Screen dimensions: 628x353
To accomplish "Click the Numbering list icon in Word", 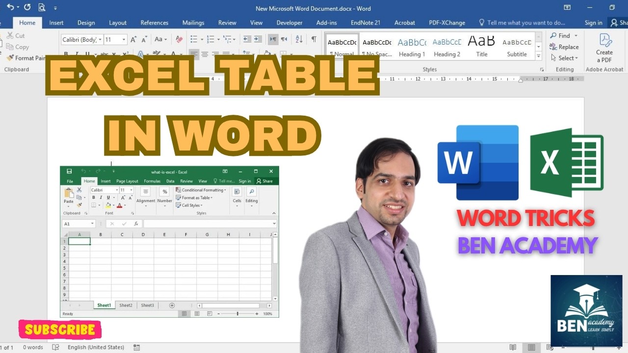I will 210,39.
